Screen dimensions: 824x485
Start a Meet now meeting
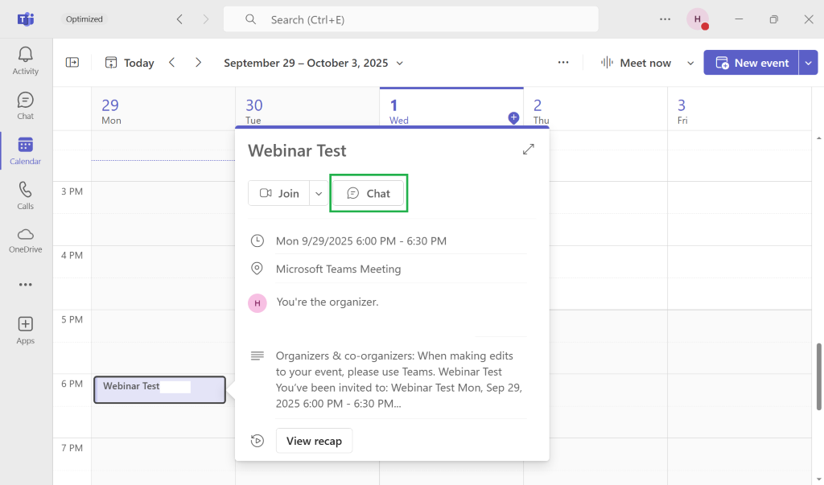pyautogui.click(x=636, y=63)
